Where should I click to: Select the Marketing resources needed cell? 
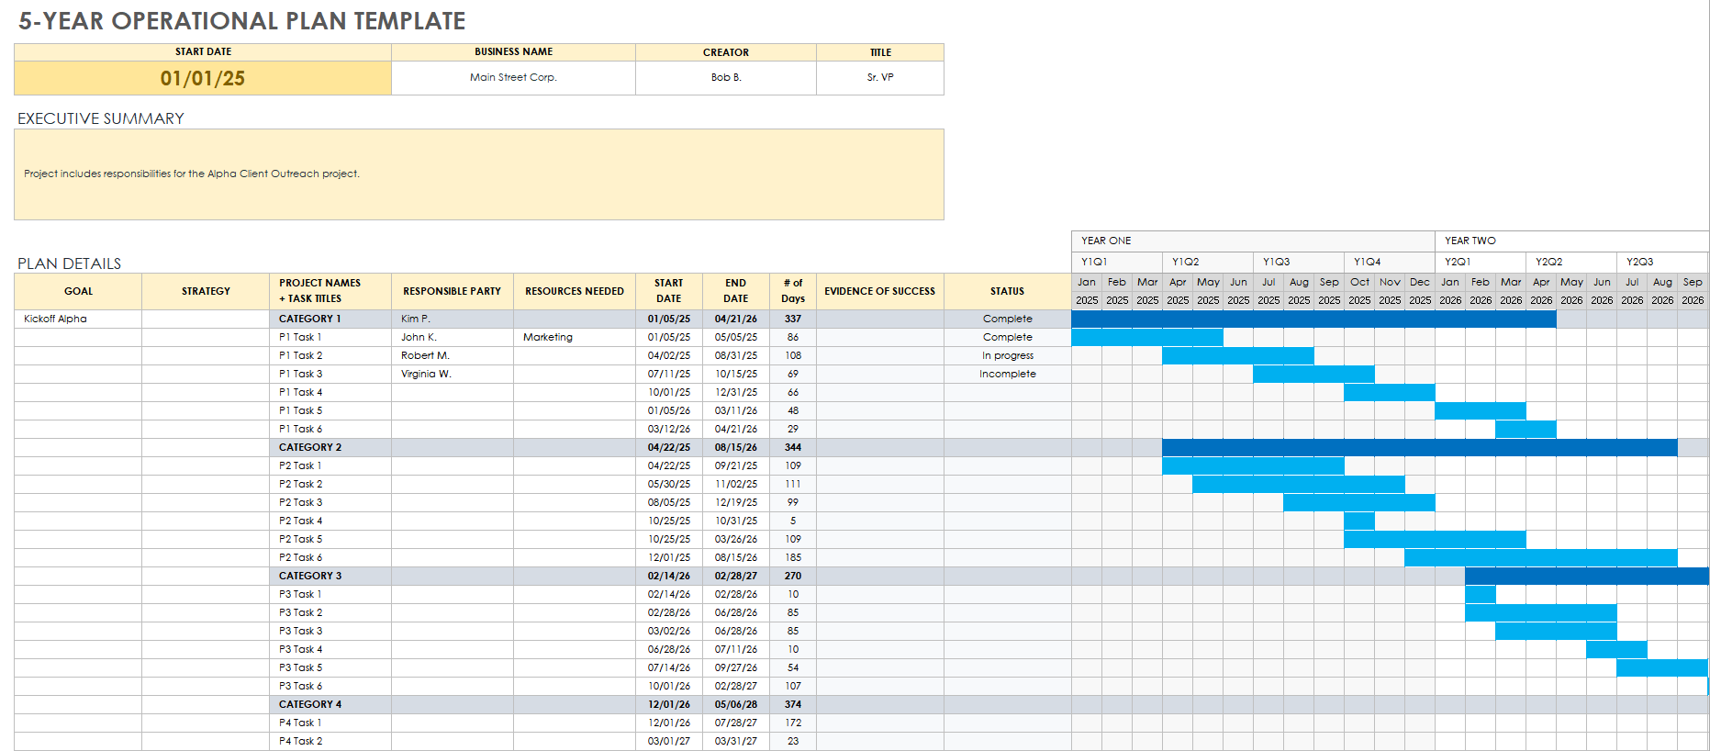click(x=574, y=337)
